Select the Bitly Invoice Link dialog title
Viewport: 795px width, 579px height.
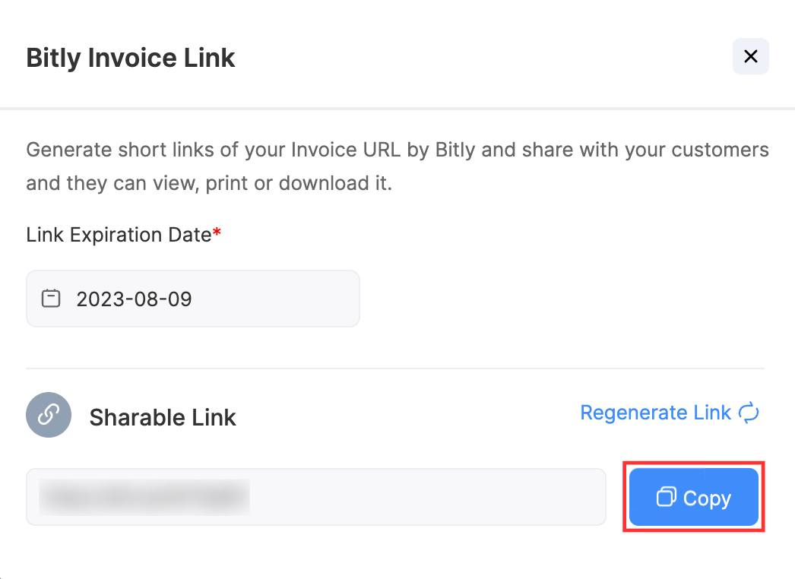[130, 57]
